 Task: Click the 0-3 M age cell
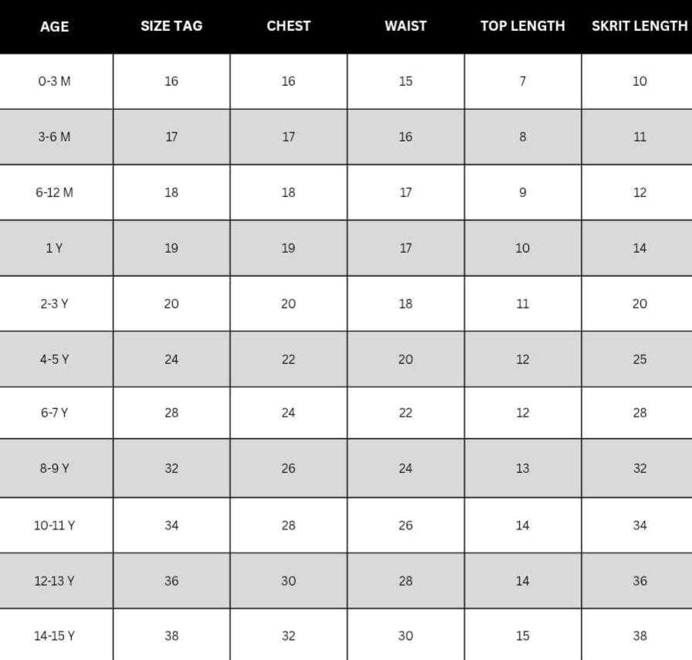[x=54, y=81]
